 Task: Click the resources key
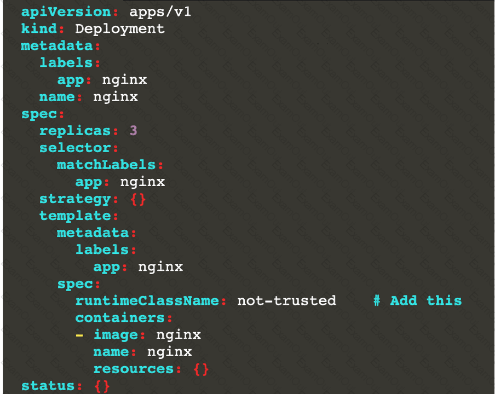(133, 369)
